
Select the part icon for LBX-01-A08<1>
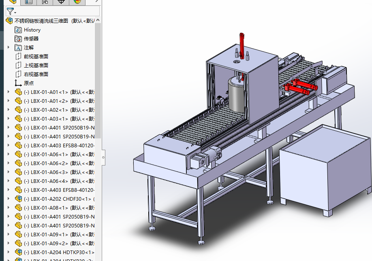(x=18, y=208)
